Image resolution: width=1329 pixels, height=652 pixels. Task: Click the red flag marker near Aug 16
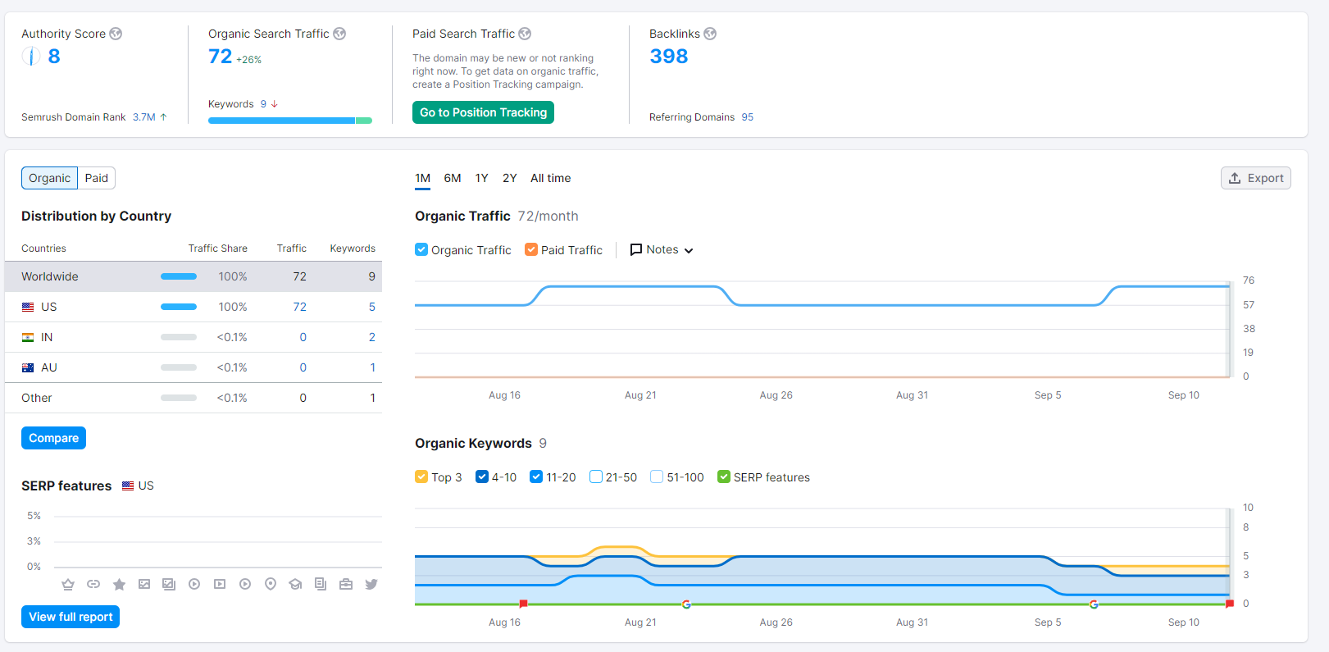pos(523,604)
